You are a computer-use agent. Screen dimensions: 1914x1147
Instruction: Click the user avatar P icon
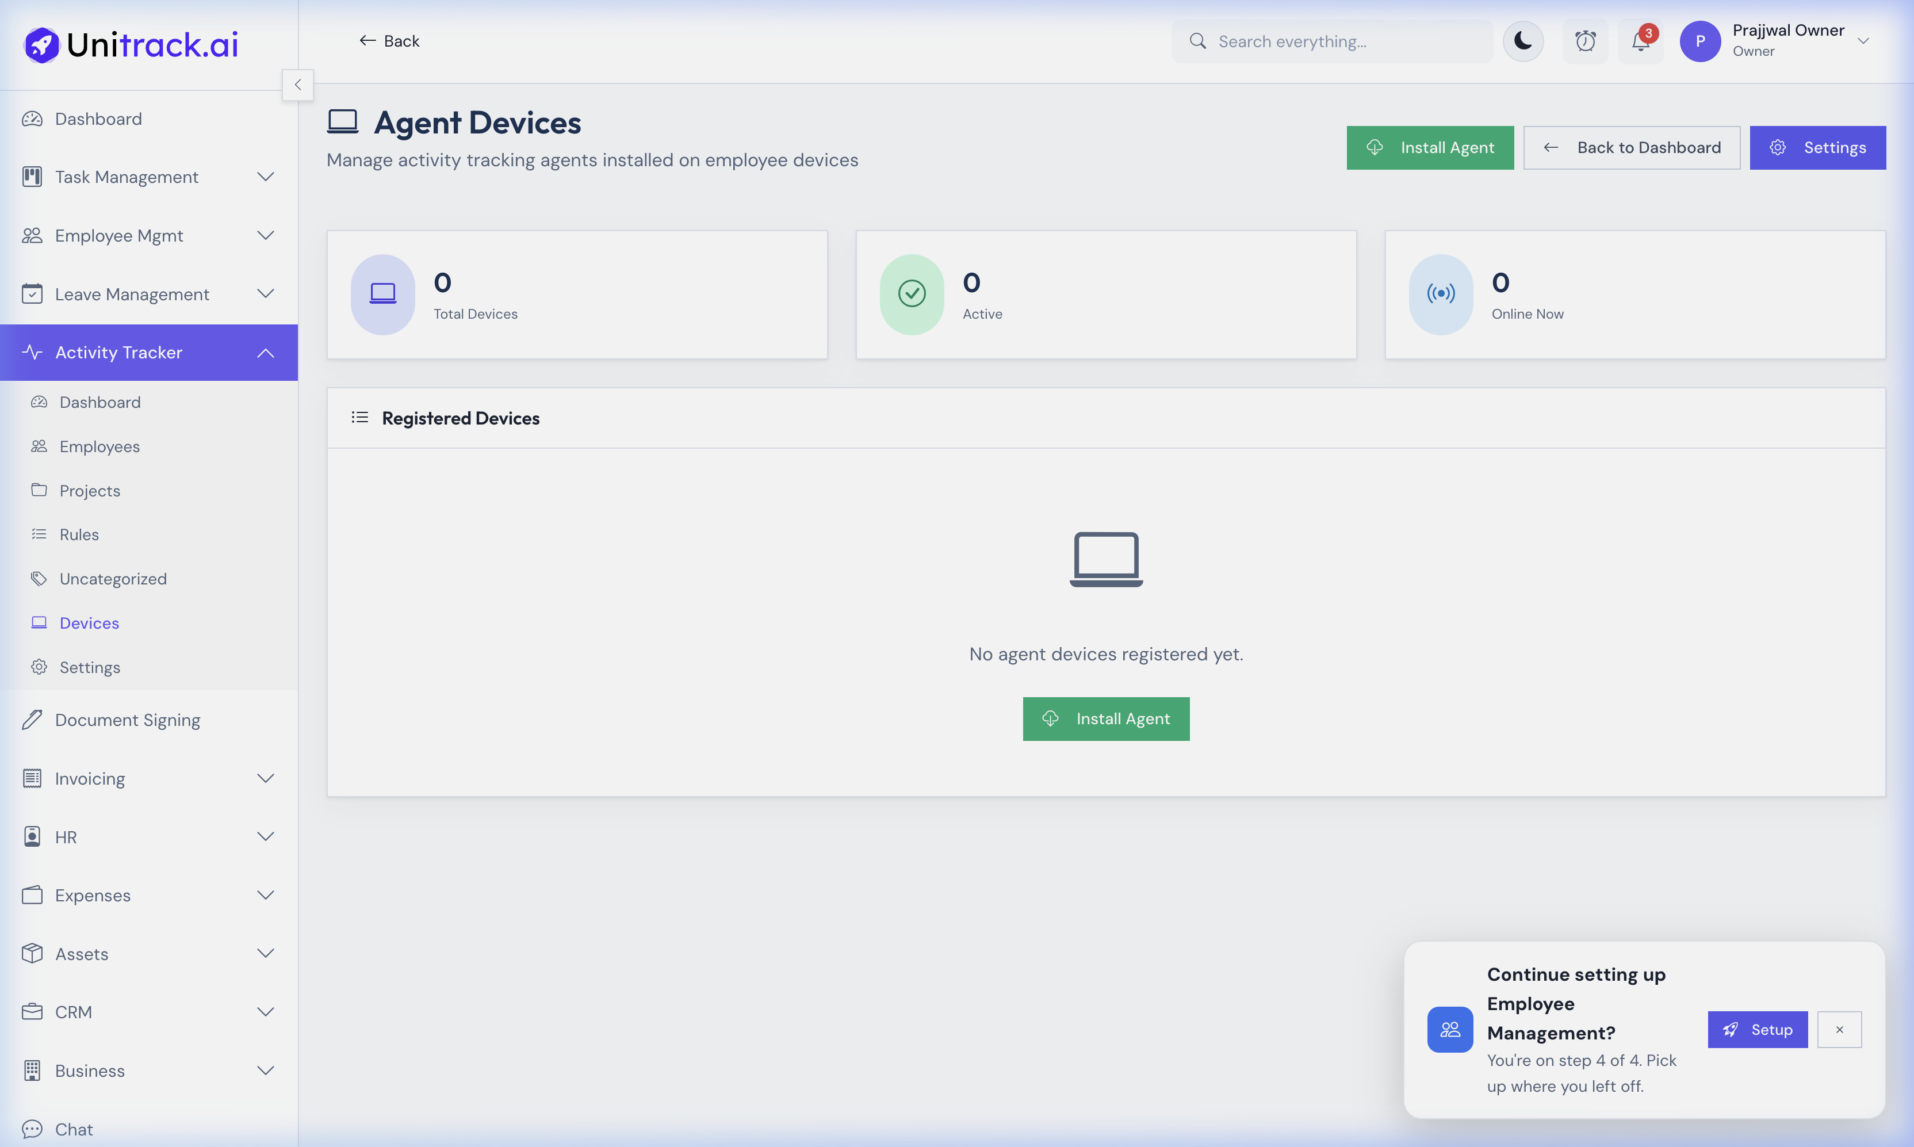[1700, 42]
